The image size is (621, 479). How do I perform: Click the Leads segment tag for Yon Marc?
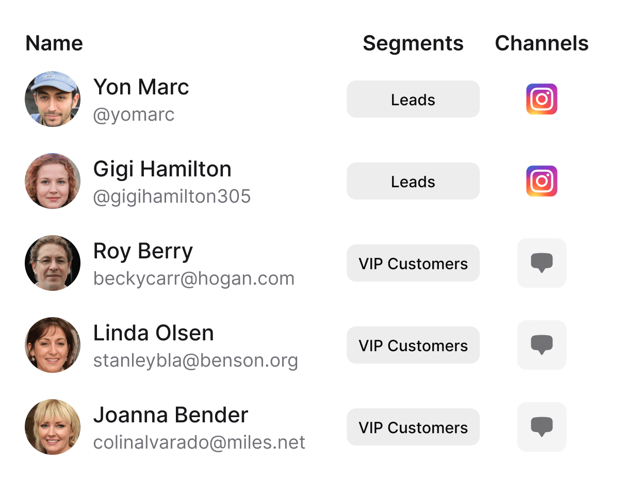click(x=413, y=99)
